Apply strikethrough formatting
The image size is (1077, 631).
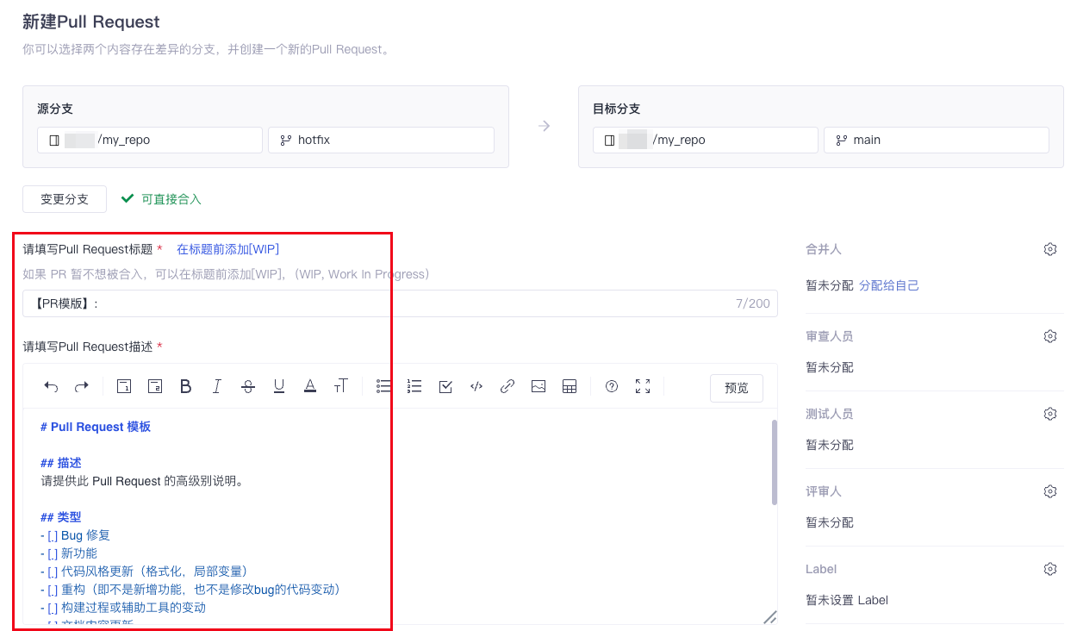coord(248,387)
